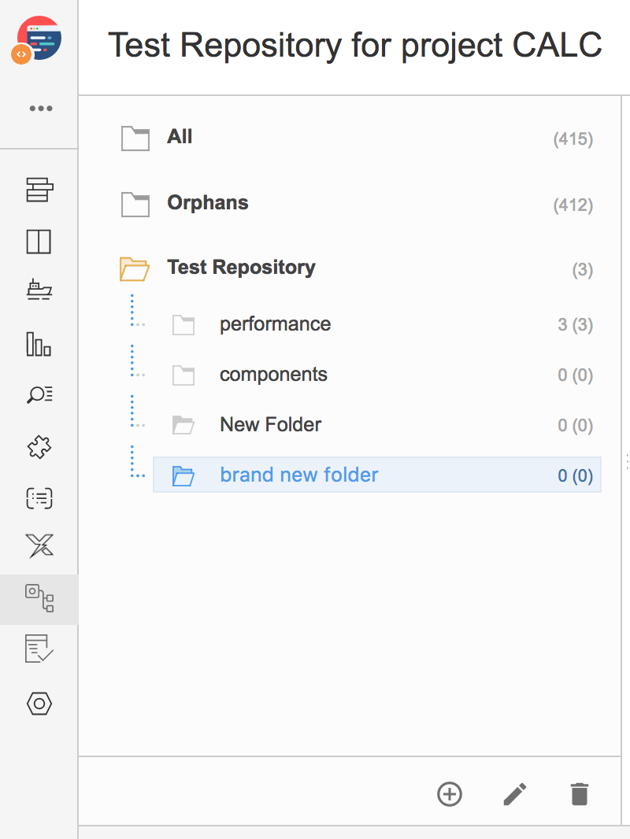The height and width of the screenshot is (839, 630).
Task: Open the test plan checklist icon
Action: pos(39,649)
